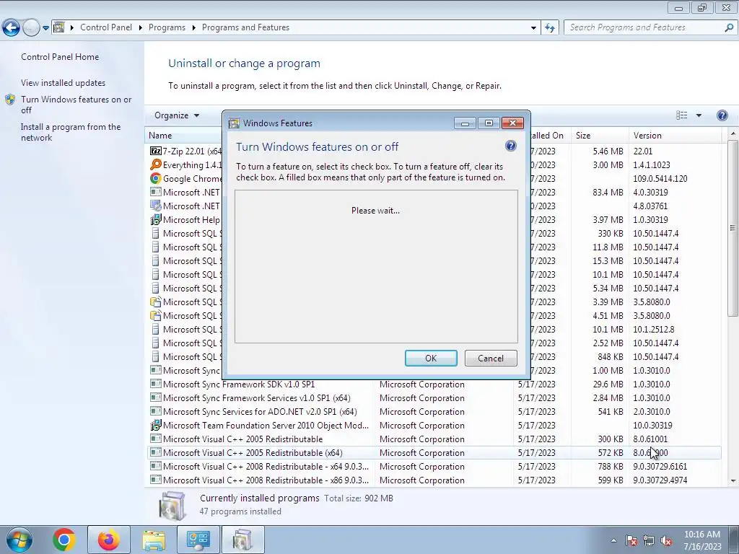
Task: Show hidden system tray icons arrow
Action: pos(613,540)
